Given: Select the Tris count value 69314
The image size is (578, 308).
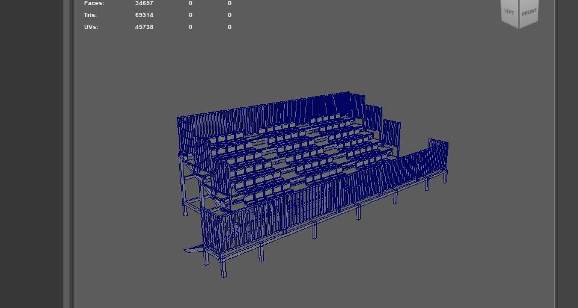Looking at the screenshot, I should click(144, 15).
